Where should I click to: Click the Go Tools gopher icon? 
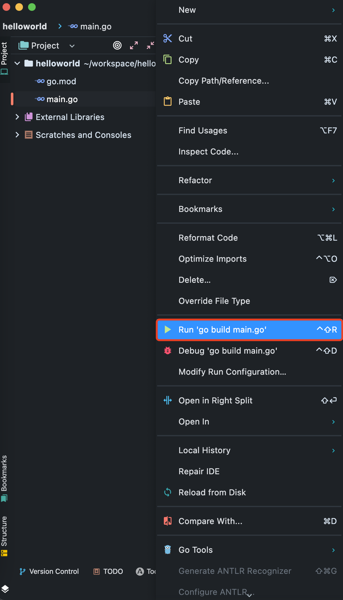[x=168, y=550]
